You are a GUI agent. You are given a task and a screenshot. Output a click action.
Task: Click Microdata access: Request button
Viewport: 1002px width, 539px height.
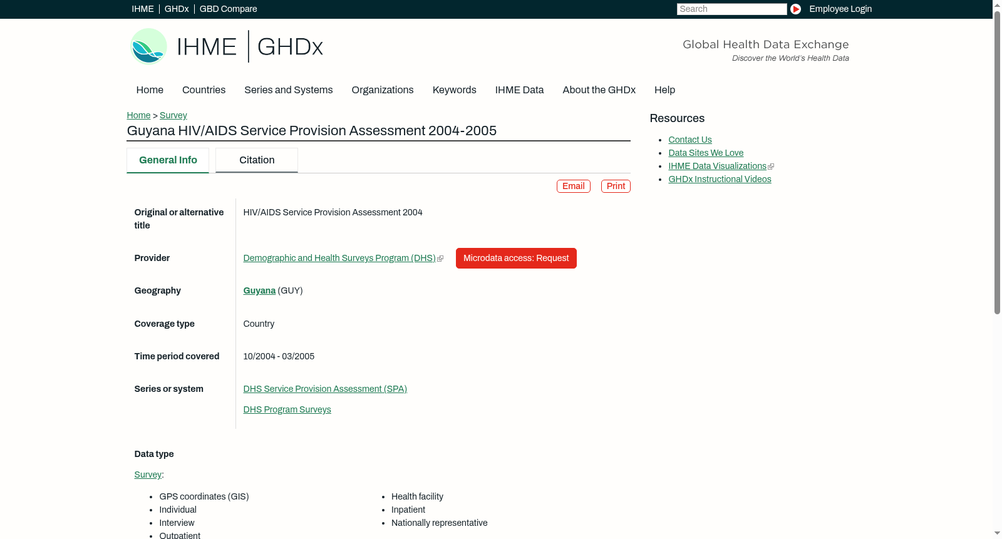pos(516,258)
